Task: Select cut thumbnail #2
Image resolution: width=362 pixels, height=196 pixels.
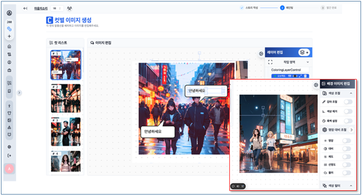Action: 66,98
